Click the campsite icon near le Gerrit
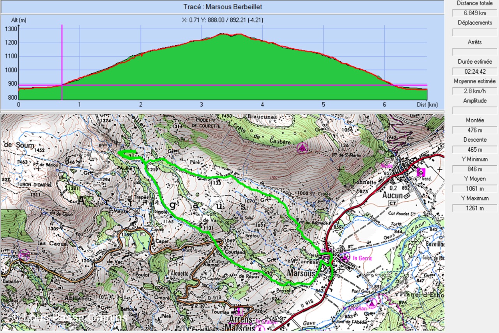The height and width of the screenshot is (333, 499). [x=345, y=257]
